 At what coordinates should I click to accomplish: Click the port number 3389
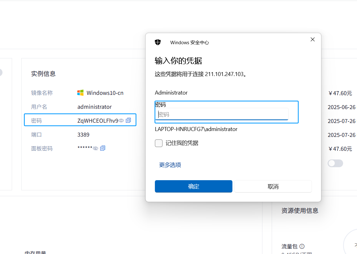click(x=83, y=135)
